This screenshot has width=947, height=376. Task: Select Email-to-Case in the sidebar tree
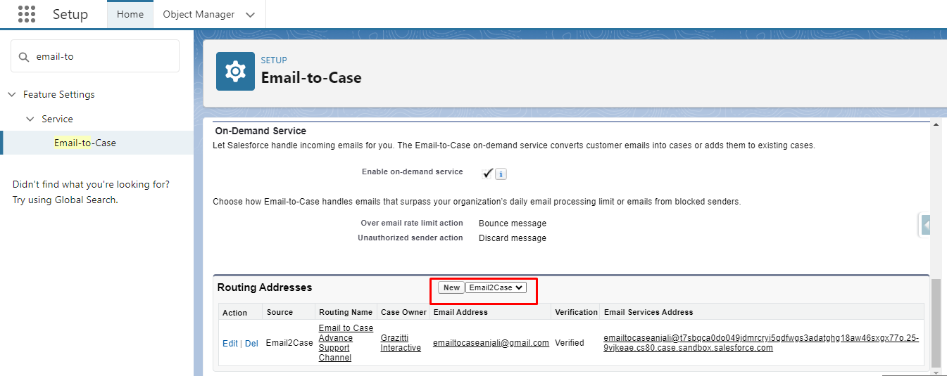85,143
